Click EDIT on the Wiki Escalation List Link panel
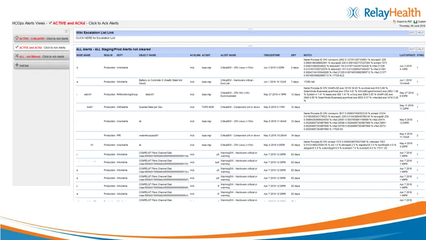The image size is (426, 240). tap(412, 32)
